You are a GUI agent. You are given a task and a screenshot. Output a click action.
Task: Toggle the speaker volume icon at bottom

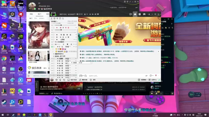(x=56, y=80)
